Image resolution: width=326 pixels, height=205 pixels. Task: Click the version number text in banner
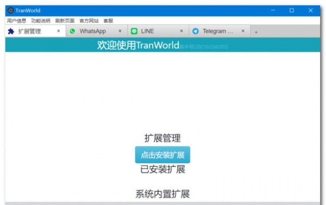(204, 47)
